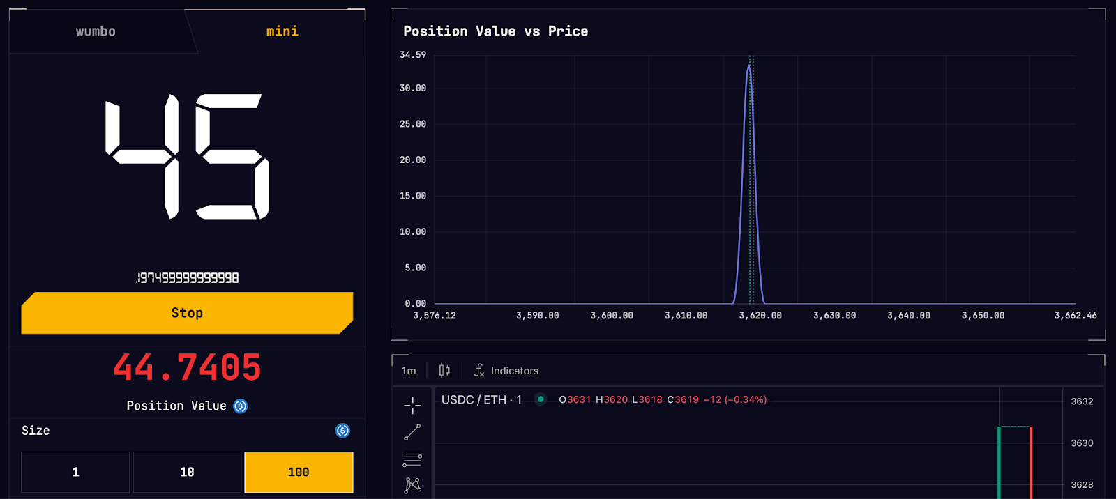Image resolution: width=1116 pixels, height=499 pixels.
Task: Select size 10 option
Action: pyautogui.click(x=187, y=472)
